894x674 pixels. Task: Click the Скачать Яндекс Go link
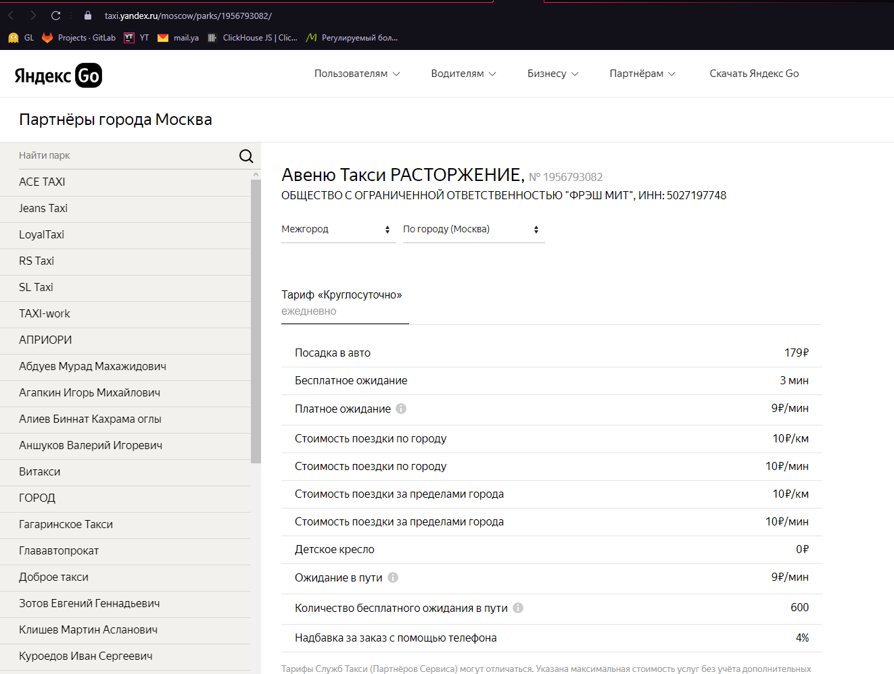(754, 74)
